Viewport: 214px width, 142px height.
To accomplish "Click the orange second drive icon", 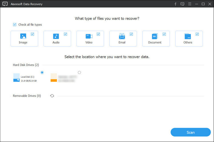I will coord(54,77).
